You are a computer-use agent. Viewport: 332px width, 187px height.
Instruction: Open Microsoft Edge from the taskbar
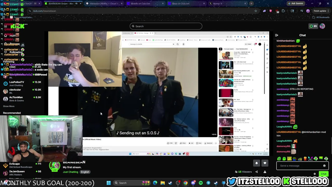pyautogui.click(x=155, y=183)
